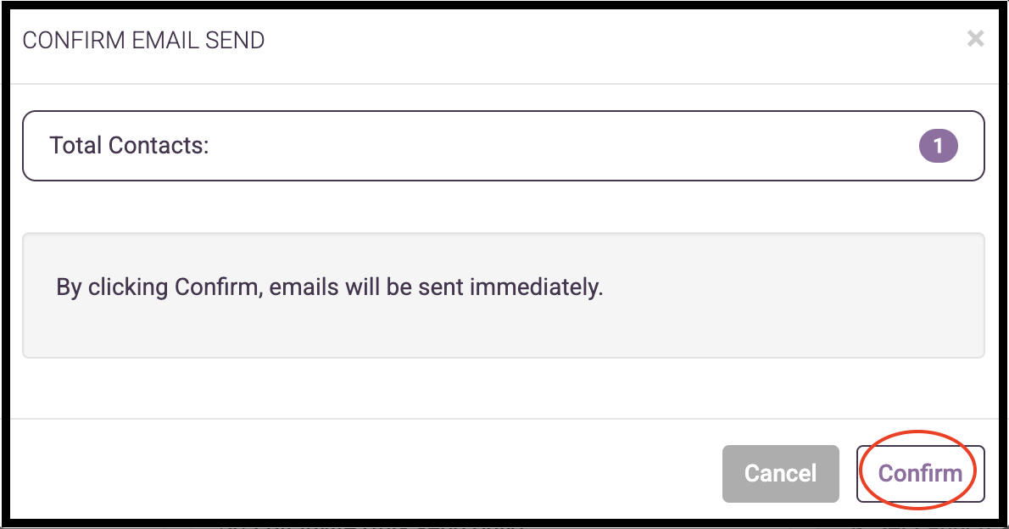Screen dimensions: 1009x529
Task: Click the word "SEND" in the dialog title
Action: pyautogui.click(x=236, y=40)
